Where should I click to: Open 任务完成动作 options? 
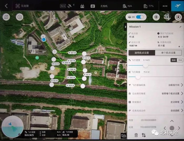point(182,110)
